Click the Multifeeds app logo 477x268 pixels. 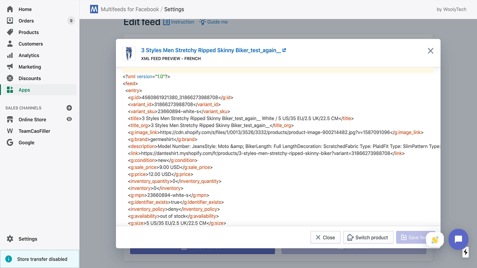click(x=94, y=9)
